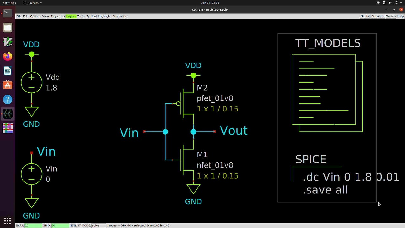Switch to Xschem via its dock icon

tap(8, 114)
